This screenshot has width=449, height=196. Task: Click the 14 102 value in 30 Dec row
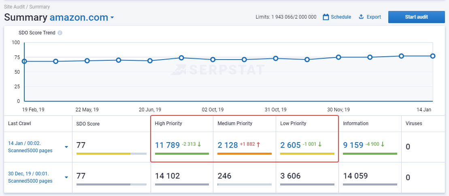[x=167, y=176]
